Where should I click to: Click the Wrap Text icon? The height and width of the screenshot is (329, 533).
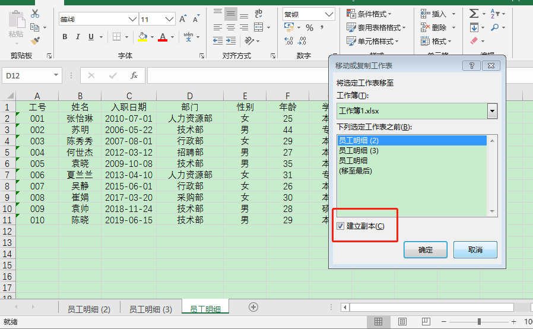pyautogui.click(x=259, y=14)
